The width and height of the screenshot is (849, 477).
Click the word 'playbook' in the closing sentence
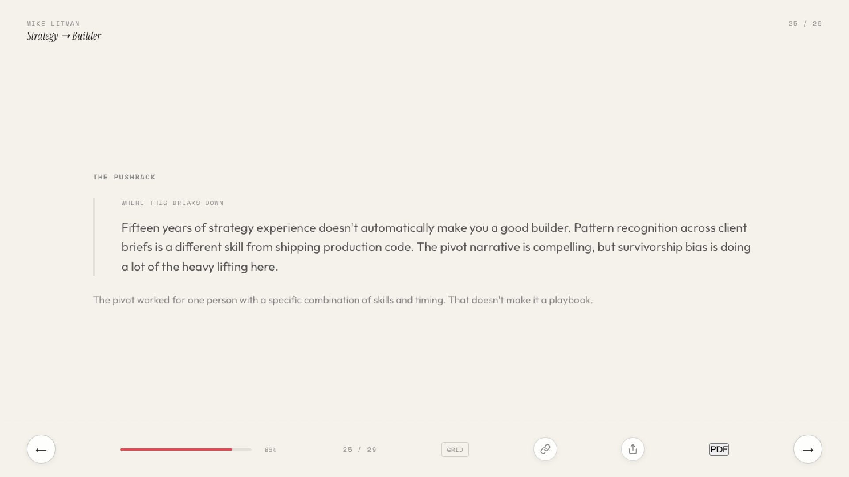pyautogui.click(x=570, y=300)
